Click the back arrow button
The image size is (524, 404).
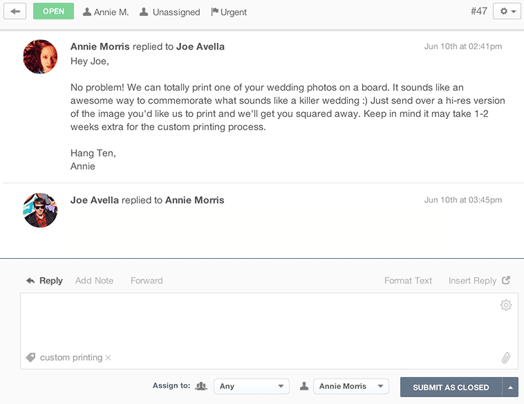[x=15, y=12]
